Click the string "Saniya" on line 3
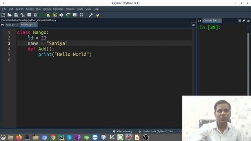The width and height of the screenshot is (251, 141). (57, 43)
